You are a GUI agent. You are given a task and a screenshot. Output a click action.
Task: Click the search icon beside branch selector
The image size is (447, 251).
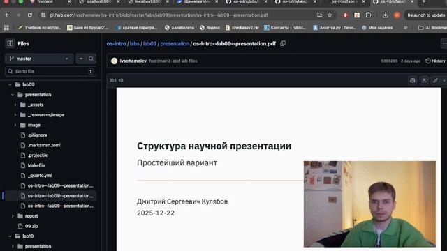91,59
